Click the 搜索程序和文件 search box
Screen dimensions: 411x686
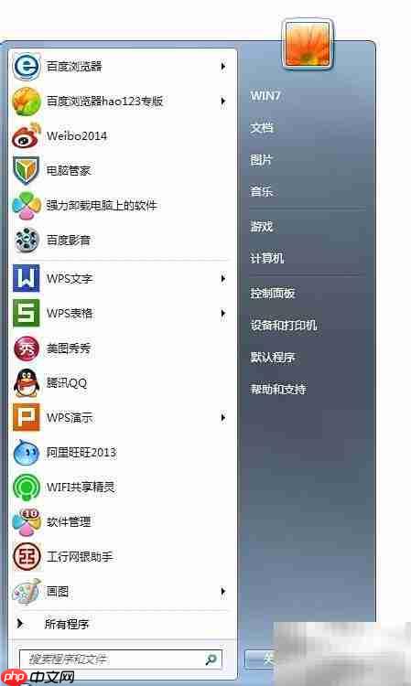121,659
